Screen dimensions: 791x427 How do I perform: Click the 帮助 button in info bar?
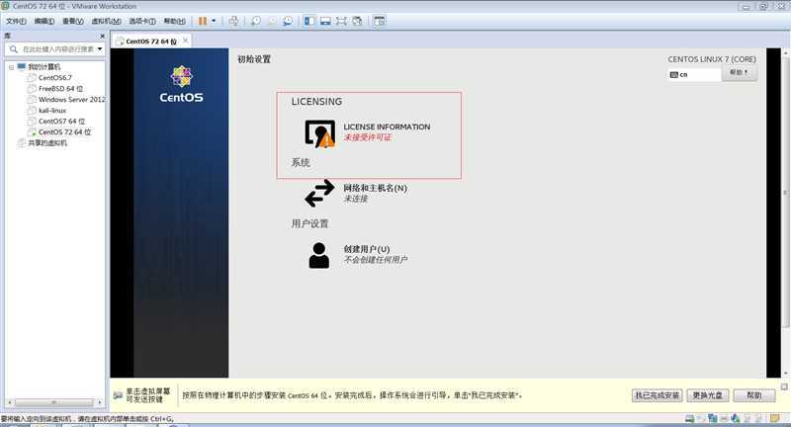[x=754, y=395]
